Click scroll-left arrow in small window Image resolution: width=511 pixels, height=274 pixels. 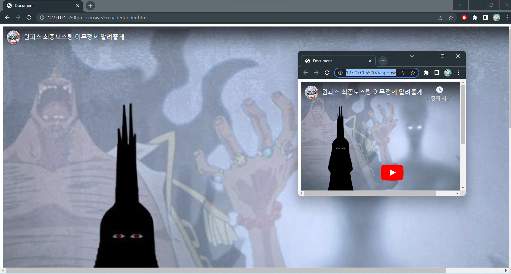[301, 193]
